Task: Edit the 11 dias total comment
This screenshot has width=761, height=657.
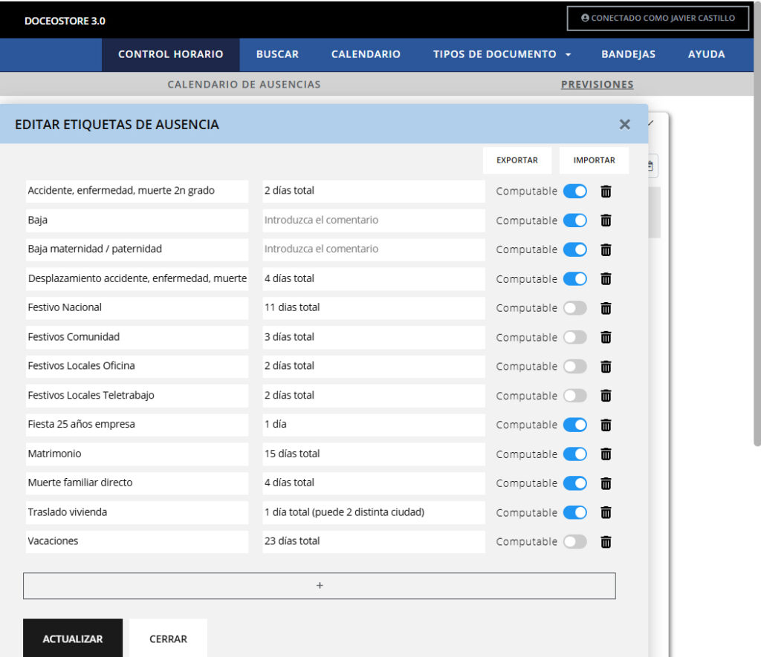Action: point(374,307)
